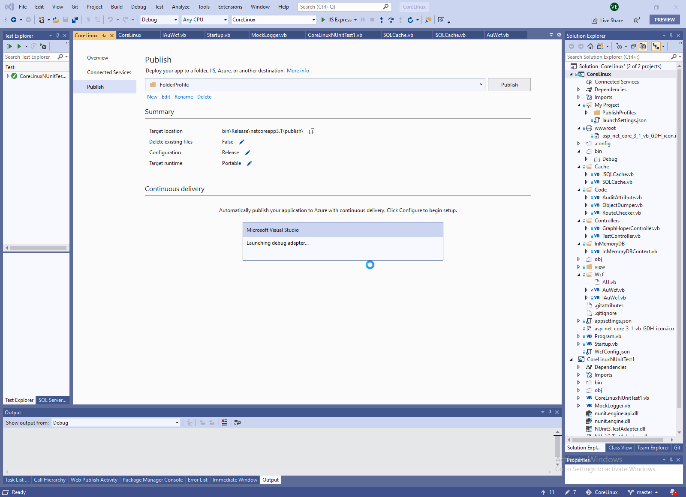Click the Delete profile link
Viewport: 686px width, 497px height.
(x=205, y=97)
